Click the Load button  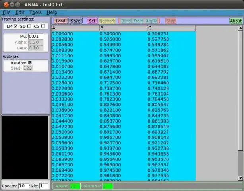(x=60, y=21)
